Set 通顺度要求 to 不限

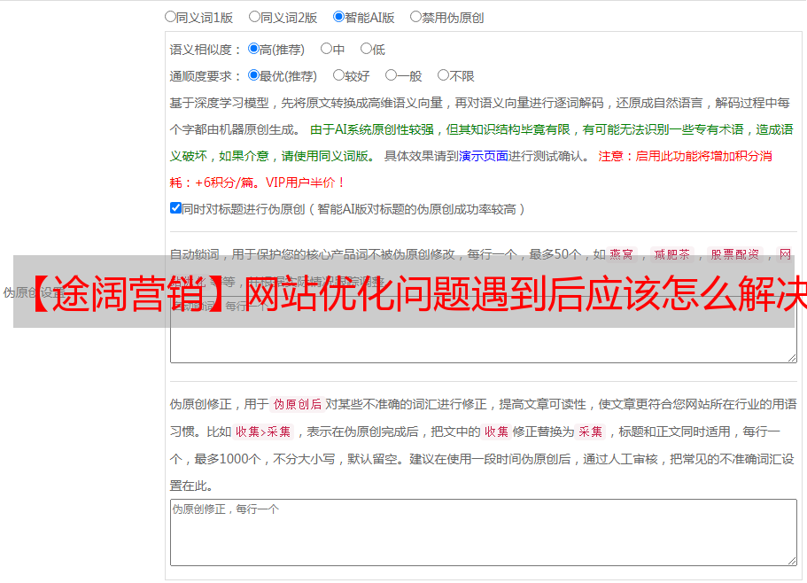coord(443,75)
